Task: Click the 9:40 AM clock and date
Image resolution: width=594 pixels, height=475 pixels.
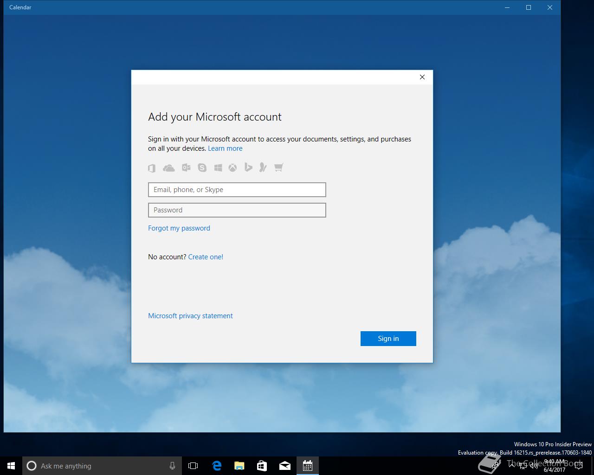Action: (x=555, y=466)
